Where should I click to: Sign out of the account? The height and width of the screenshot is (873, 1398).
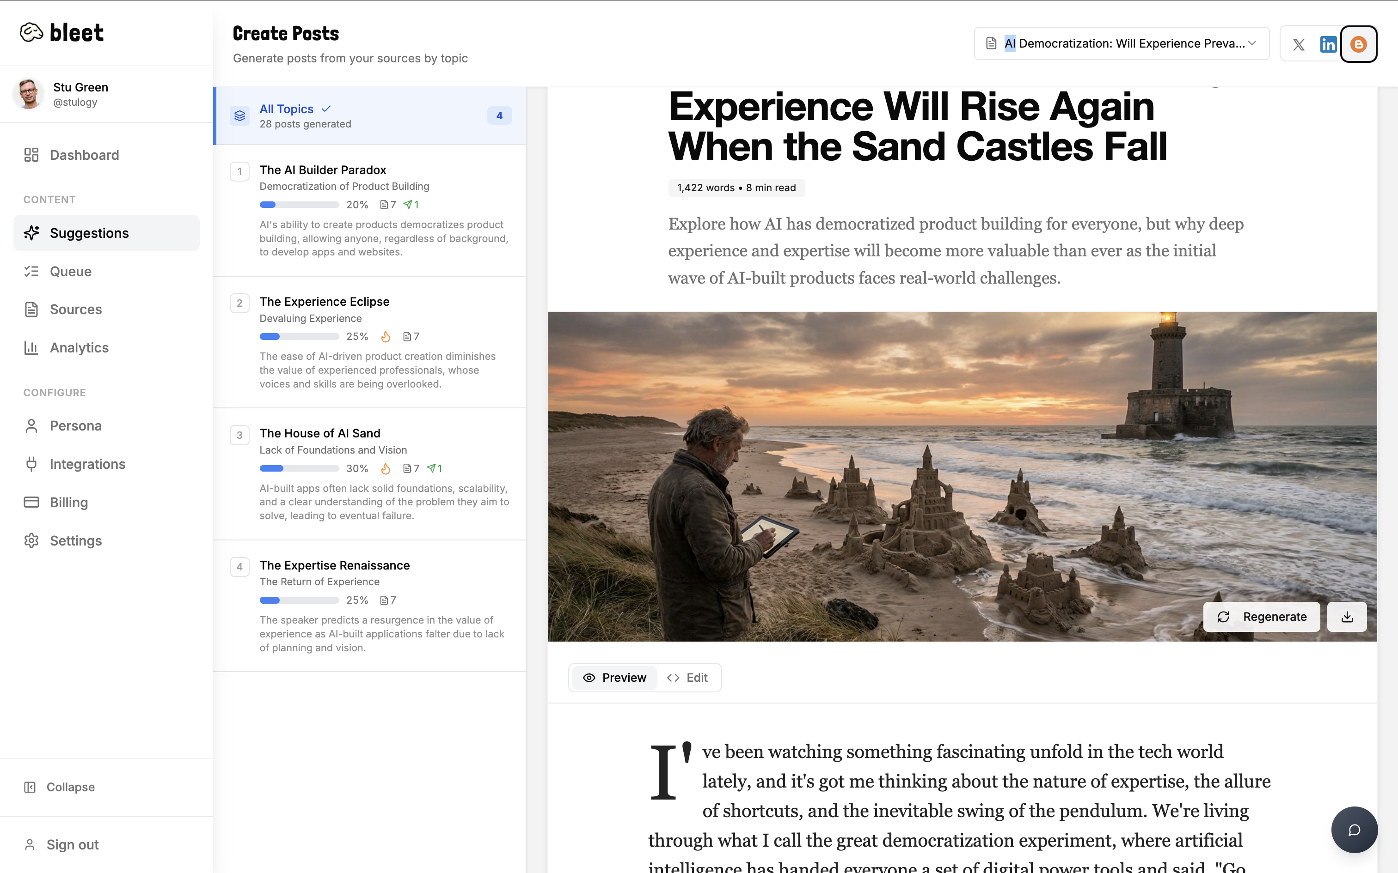[72, 844]
